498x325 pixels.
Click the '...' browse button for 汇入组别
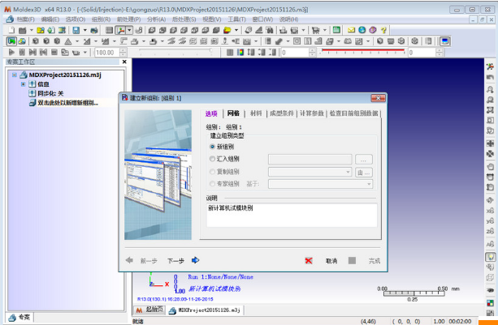pyautogui.click(x=364, y=160)
